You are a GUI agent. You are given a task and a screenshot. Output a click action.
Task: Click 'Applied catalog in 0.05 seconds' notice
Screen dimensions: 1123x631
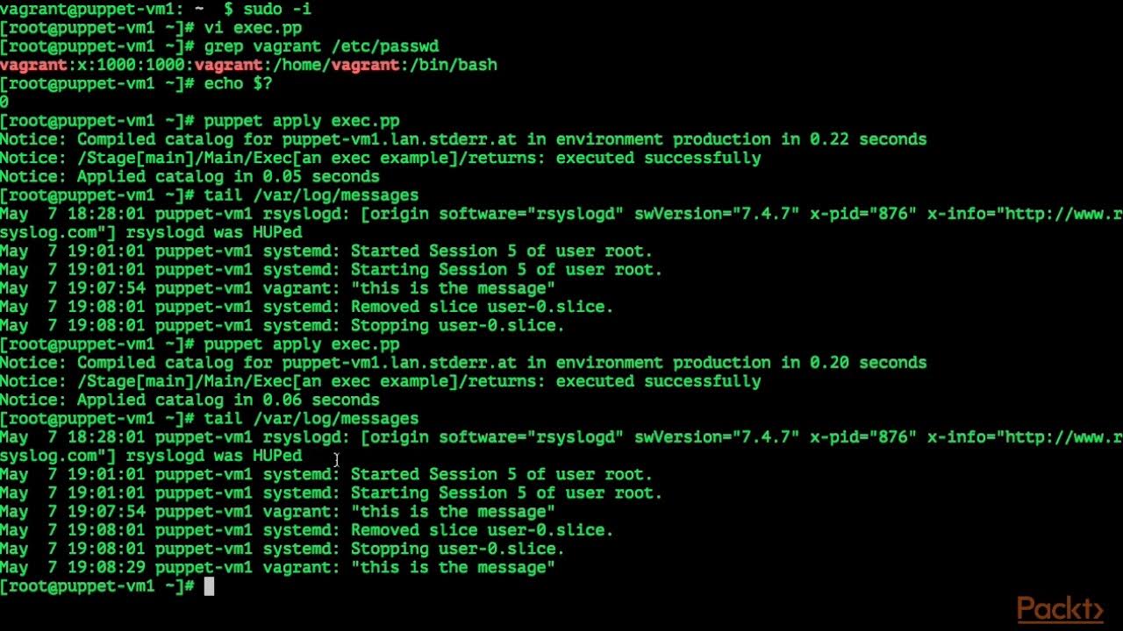coord(228,177)
